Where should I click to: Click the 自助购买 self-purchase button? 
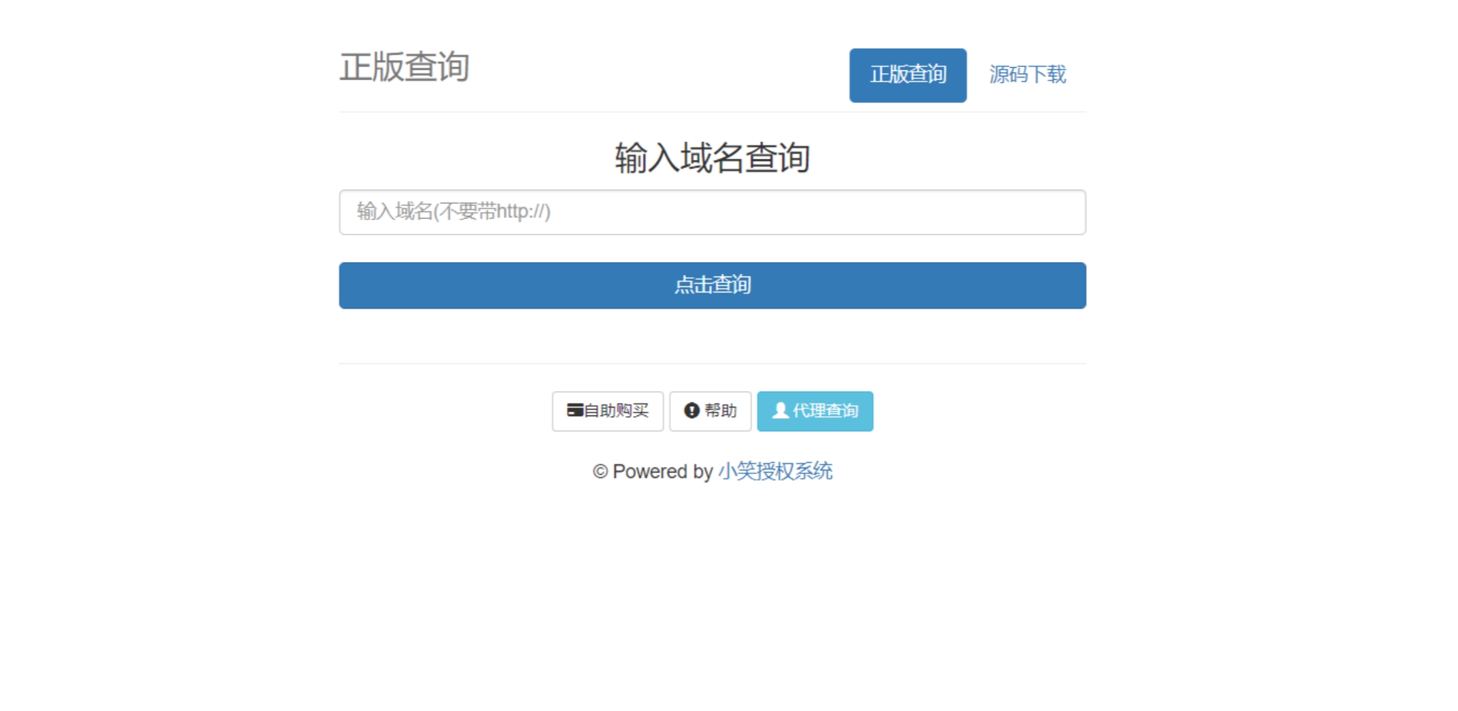click(607, 411)
